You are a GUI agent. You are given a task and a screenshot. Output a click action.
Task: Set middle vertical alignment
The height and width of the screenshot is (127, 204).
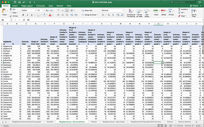(x=63, y=10)
